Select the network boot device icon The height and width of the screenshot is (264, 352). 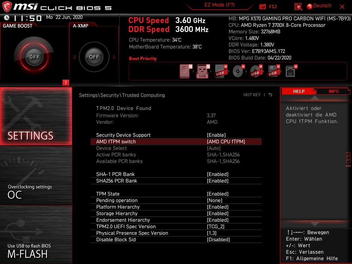coord(291,71)
